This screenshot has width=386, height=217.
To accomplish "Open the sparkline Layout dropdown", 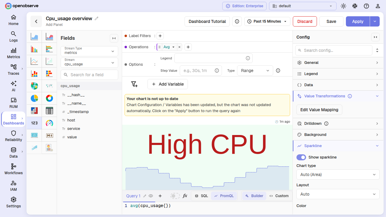I will [338, 194].
